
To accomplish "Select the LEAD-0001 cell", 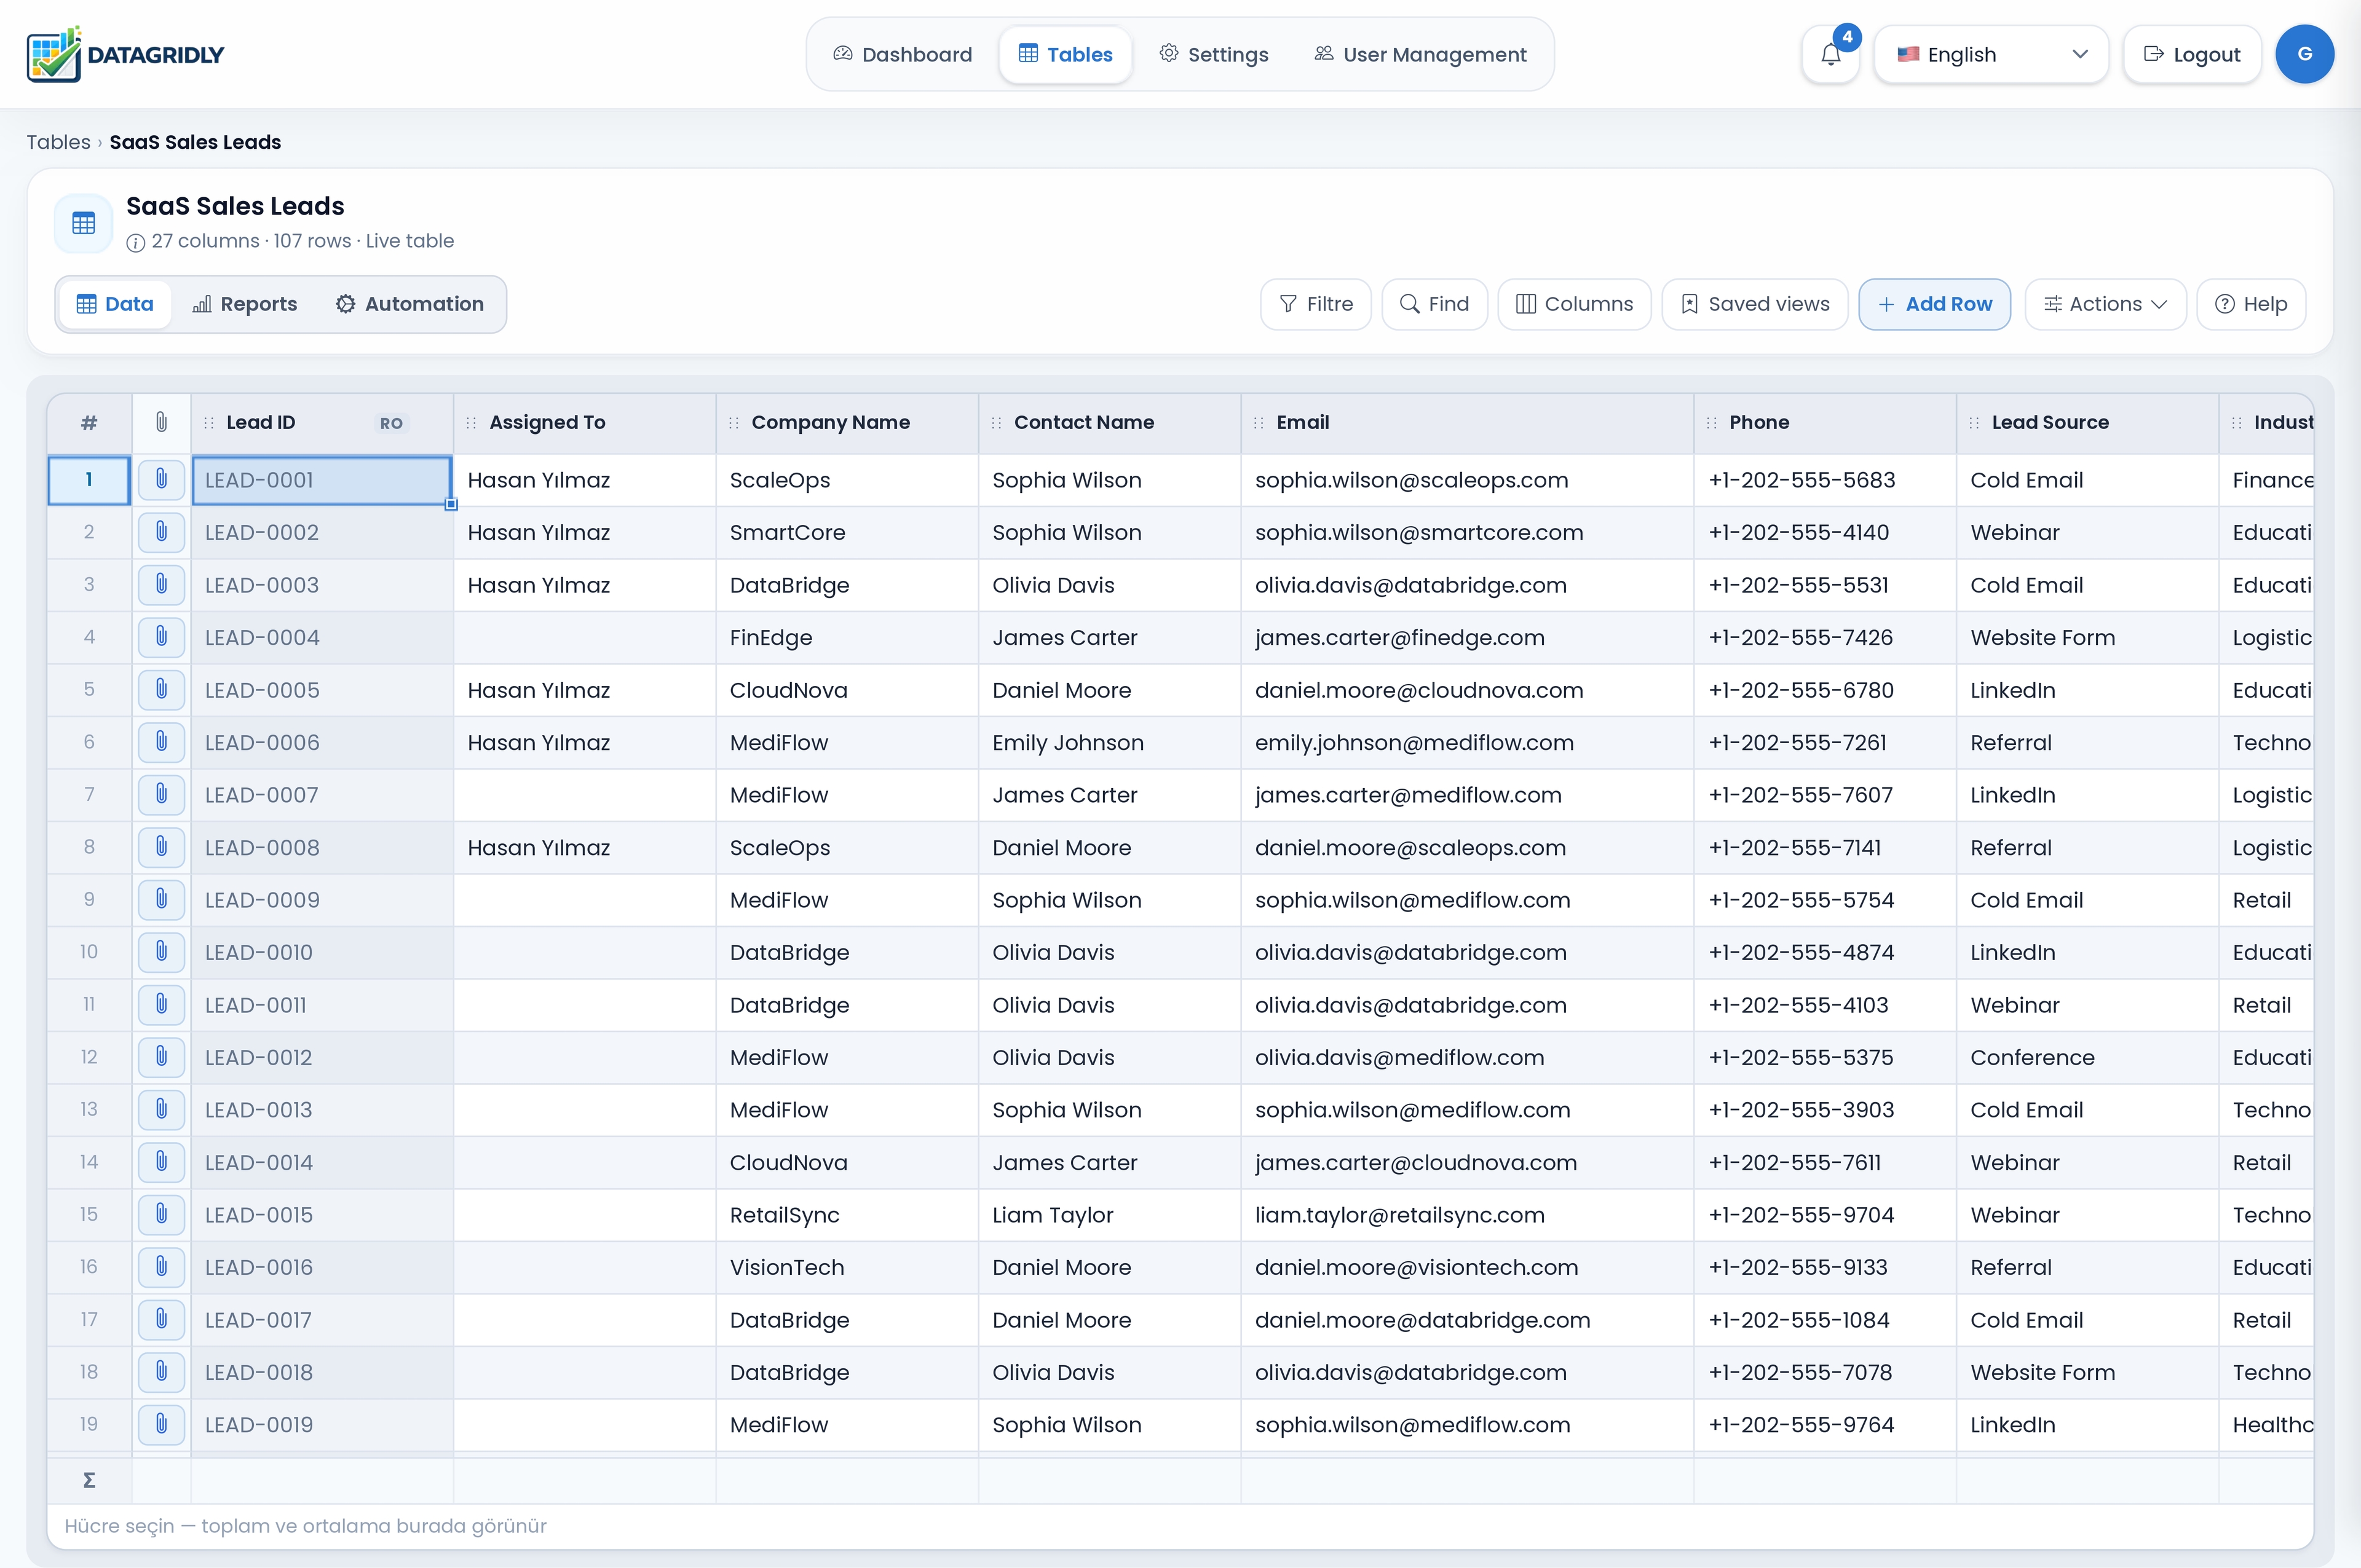I will 322,480.
